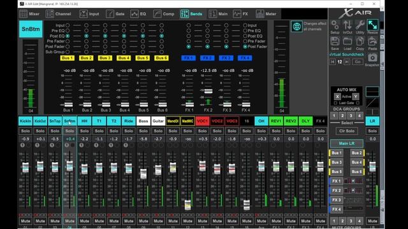
Task: Click the LR master fader handle
Action: click(372, 167)
